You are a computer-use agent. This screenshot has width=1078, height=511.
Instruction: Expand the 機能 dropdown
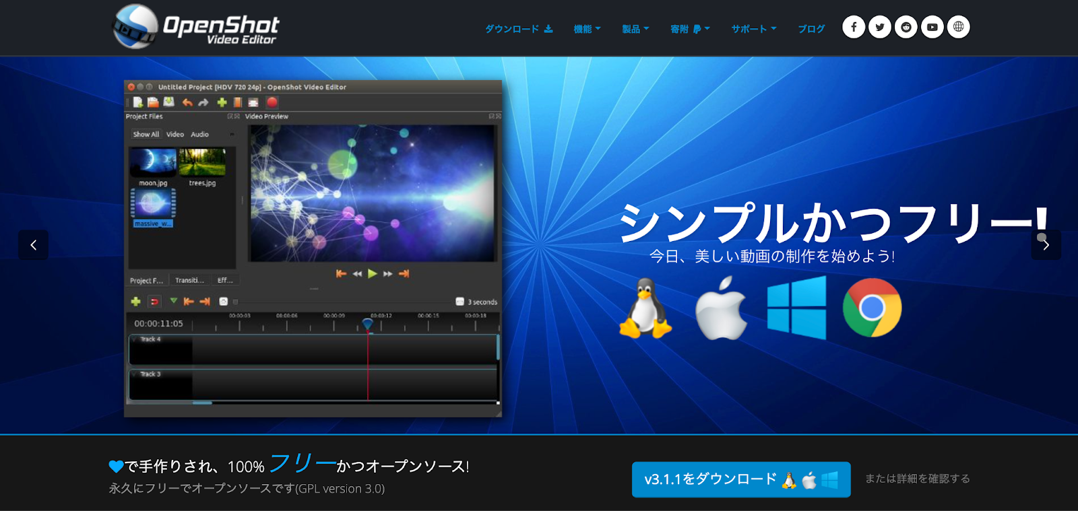(x=587, y=29)
